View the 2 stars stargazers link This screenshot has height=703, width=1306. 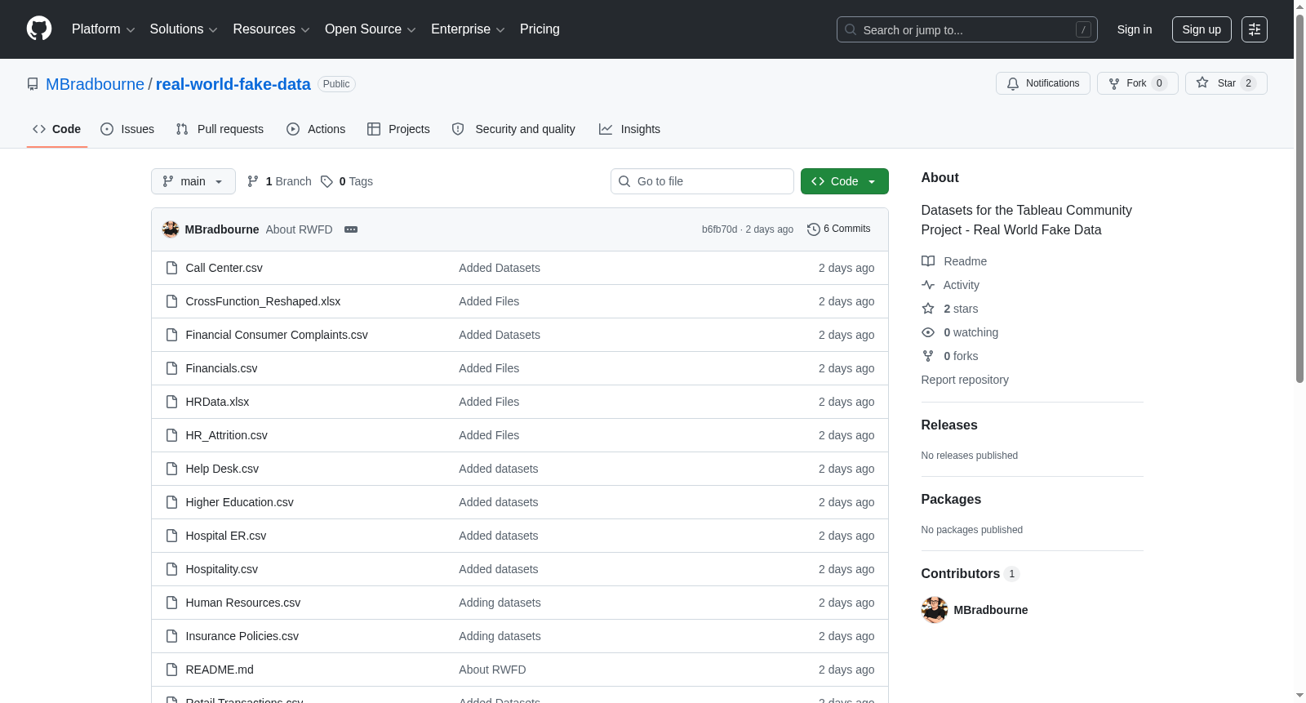click(950, 309)
